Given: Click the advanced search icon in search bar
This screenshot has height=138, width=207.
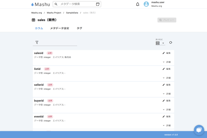Looking at the screenshot, I should pyautogui.click(x=98, y=4).
